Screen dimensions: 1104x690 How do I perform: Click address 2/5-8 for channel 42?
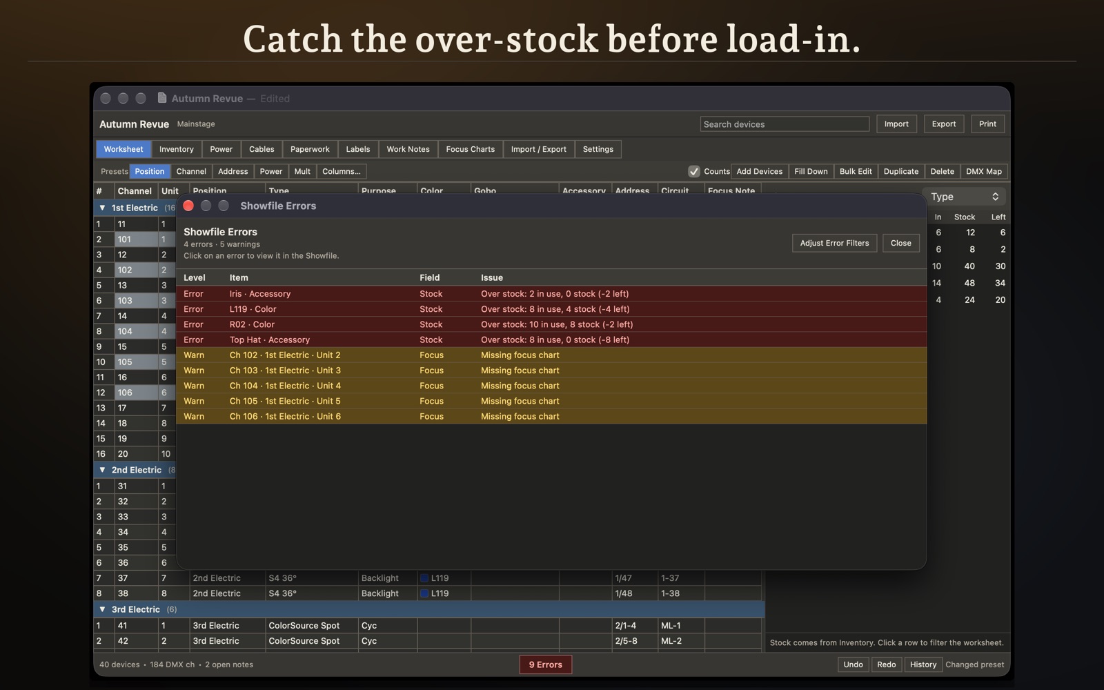(635, 640)
